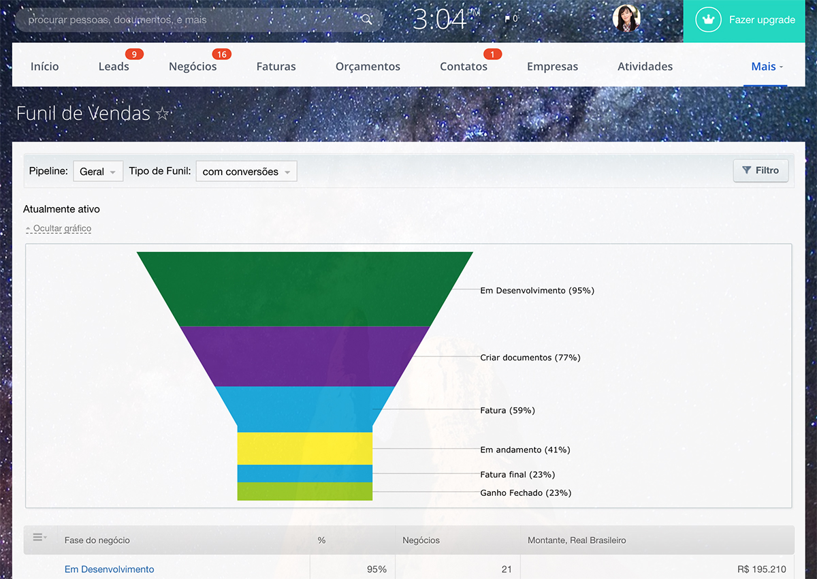Click the Negócios counter badge
Image resolution: width=817 pixels, height=579 pixels.
tap(221, 54)
